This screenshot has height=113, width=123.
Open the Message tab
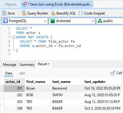[10, 64]
